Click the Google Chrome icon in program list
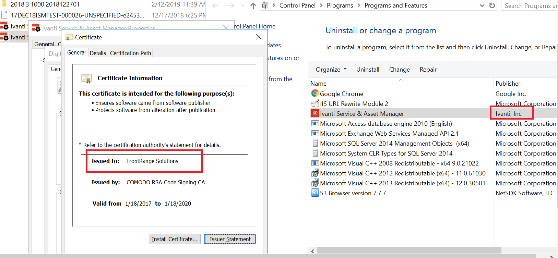The image size is (558, 258). point(315,94)
